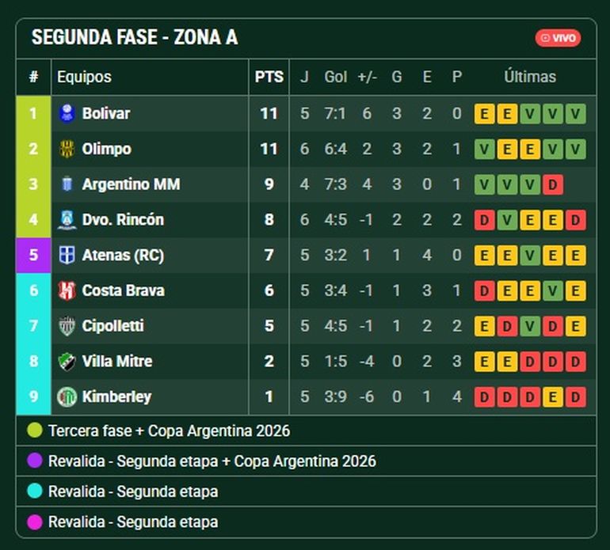Click the Dvo. Rincón team crest

(67, 220)
